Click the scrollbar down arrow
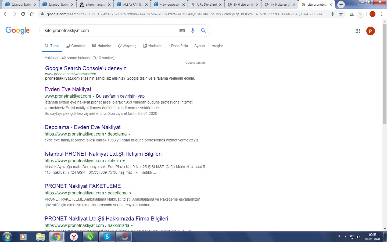Screen dimensions: 387x242 [x=385, y=229]
